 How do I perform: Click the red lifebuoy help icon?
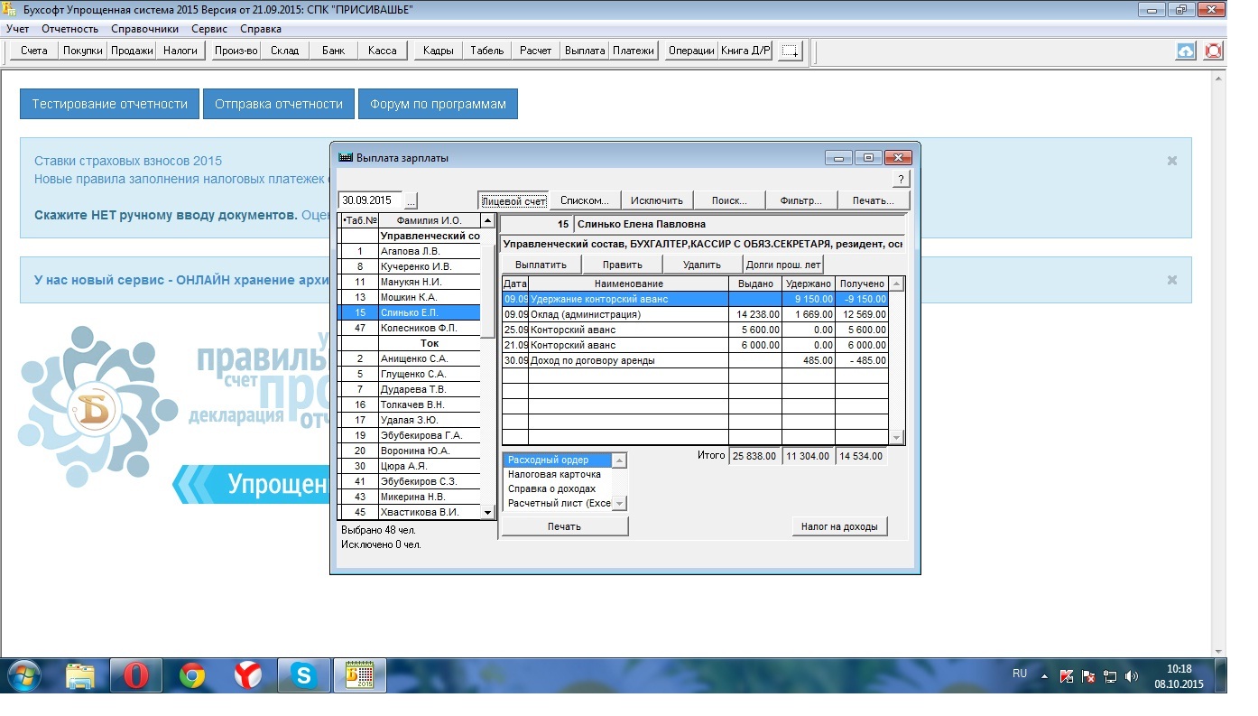coord(1213,51)
